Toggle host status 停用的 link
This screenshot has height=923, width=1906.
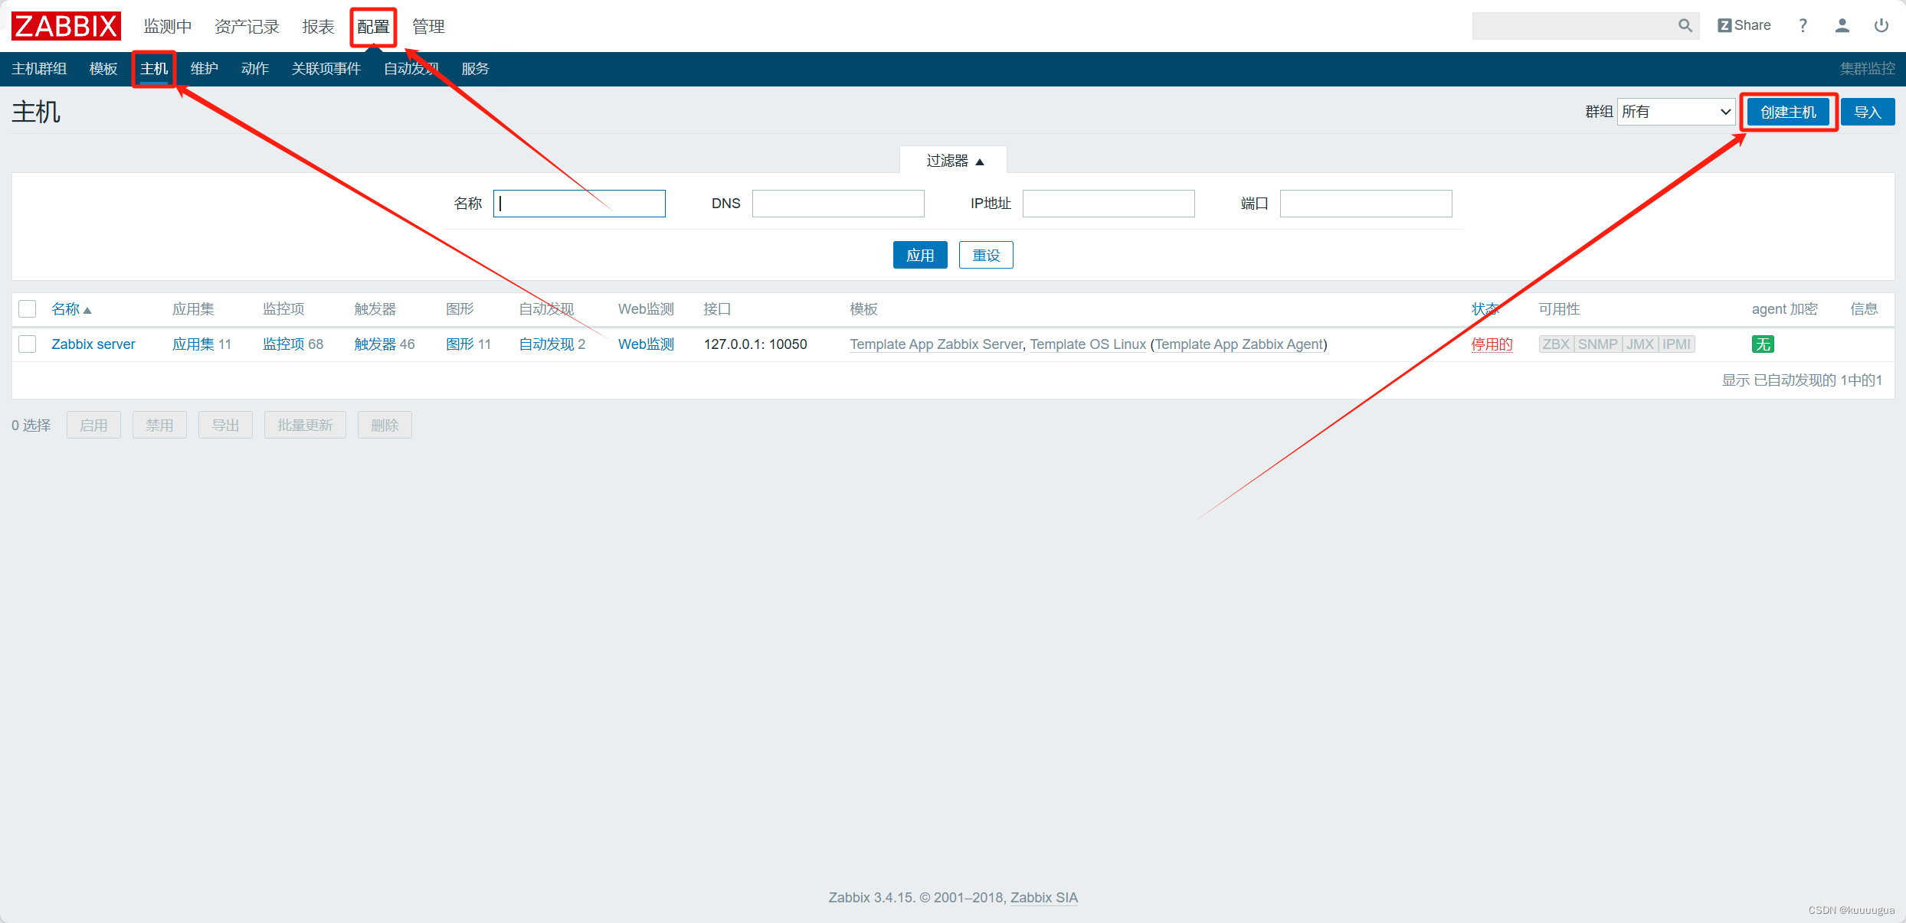(x=1492, y=344)
